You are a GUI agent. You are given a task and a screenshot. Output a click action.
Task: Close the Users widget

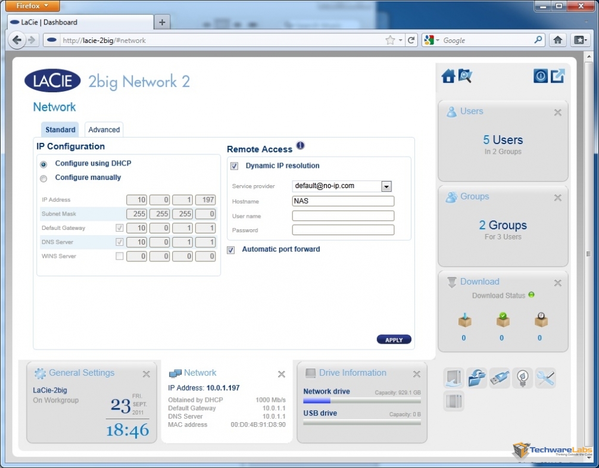[558, 113]
